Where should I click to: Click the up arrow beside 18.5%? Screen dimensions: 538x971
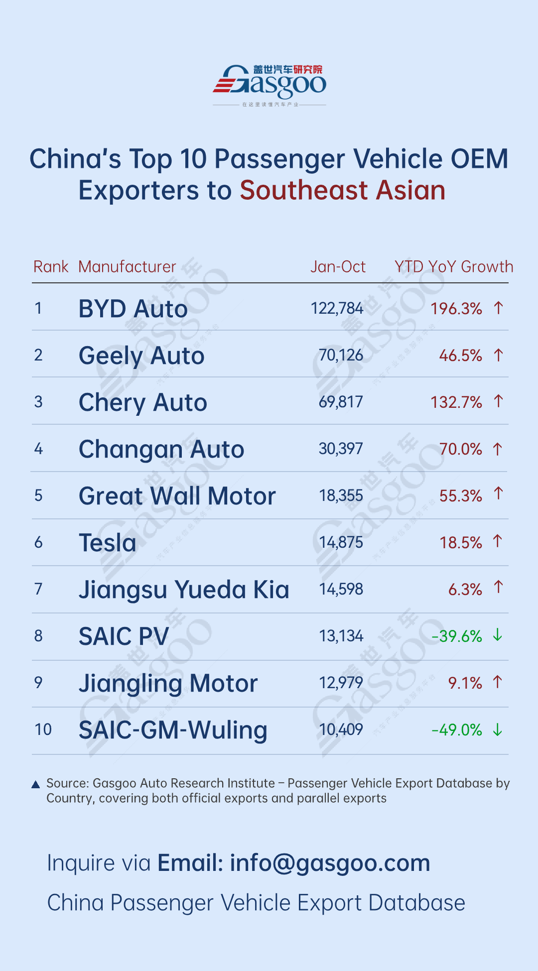(x=497, y=541)
